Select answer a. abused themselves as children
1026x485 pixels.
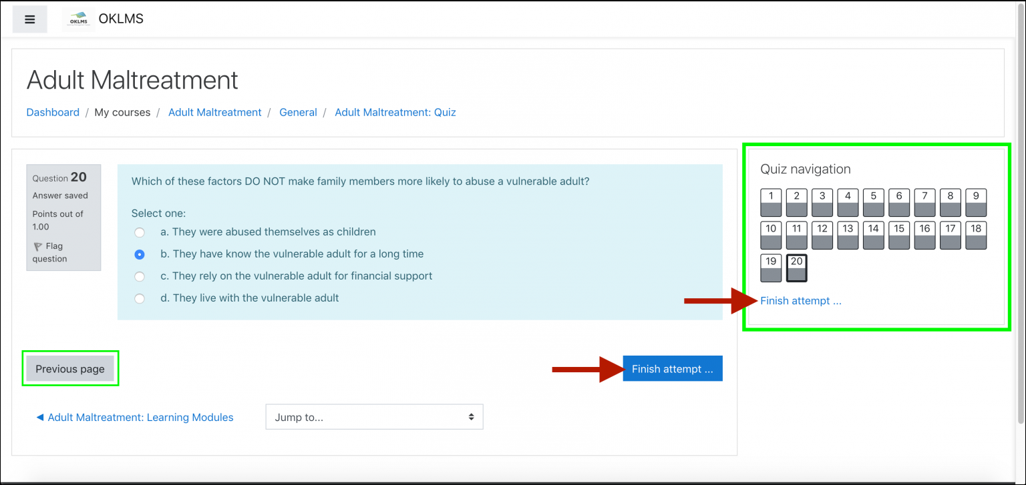pyautogui.click(x=140, y=232)
